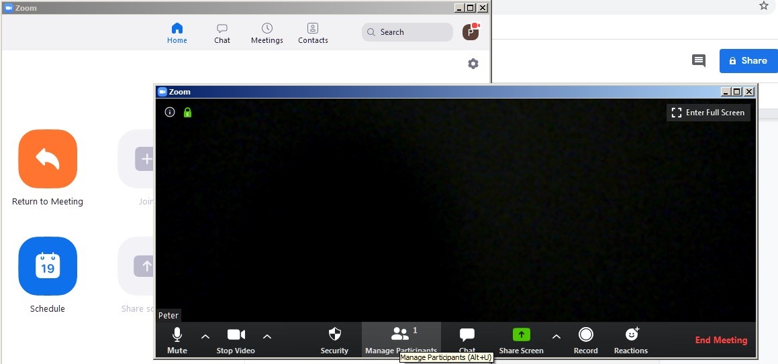Screen dimensions: 778x364
Task: Click the green Share Screen button
Action: pyautogui.click(x=521, y=341)
